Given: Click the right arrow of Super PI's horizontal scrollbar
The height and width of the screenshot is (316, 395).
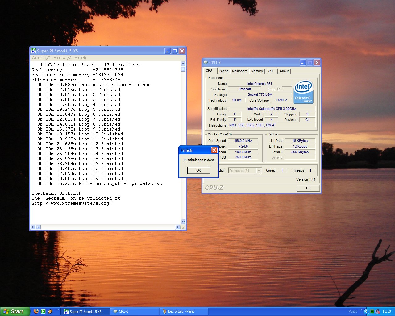Looking at the screenshot, I should pos(178,227).
